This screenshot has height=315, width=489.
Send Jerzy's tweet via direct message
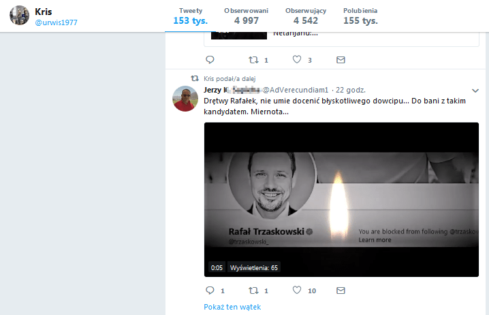(341, 291)
